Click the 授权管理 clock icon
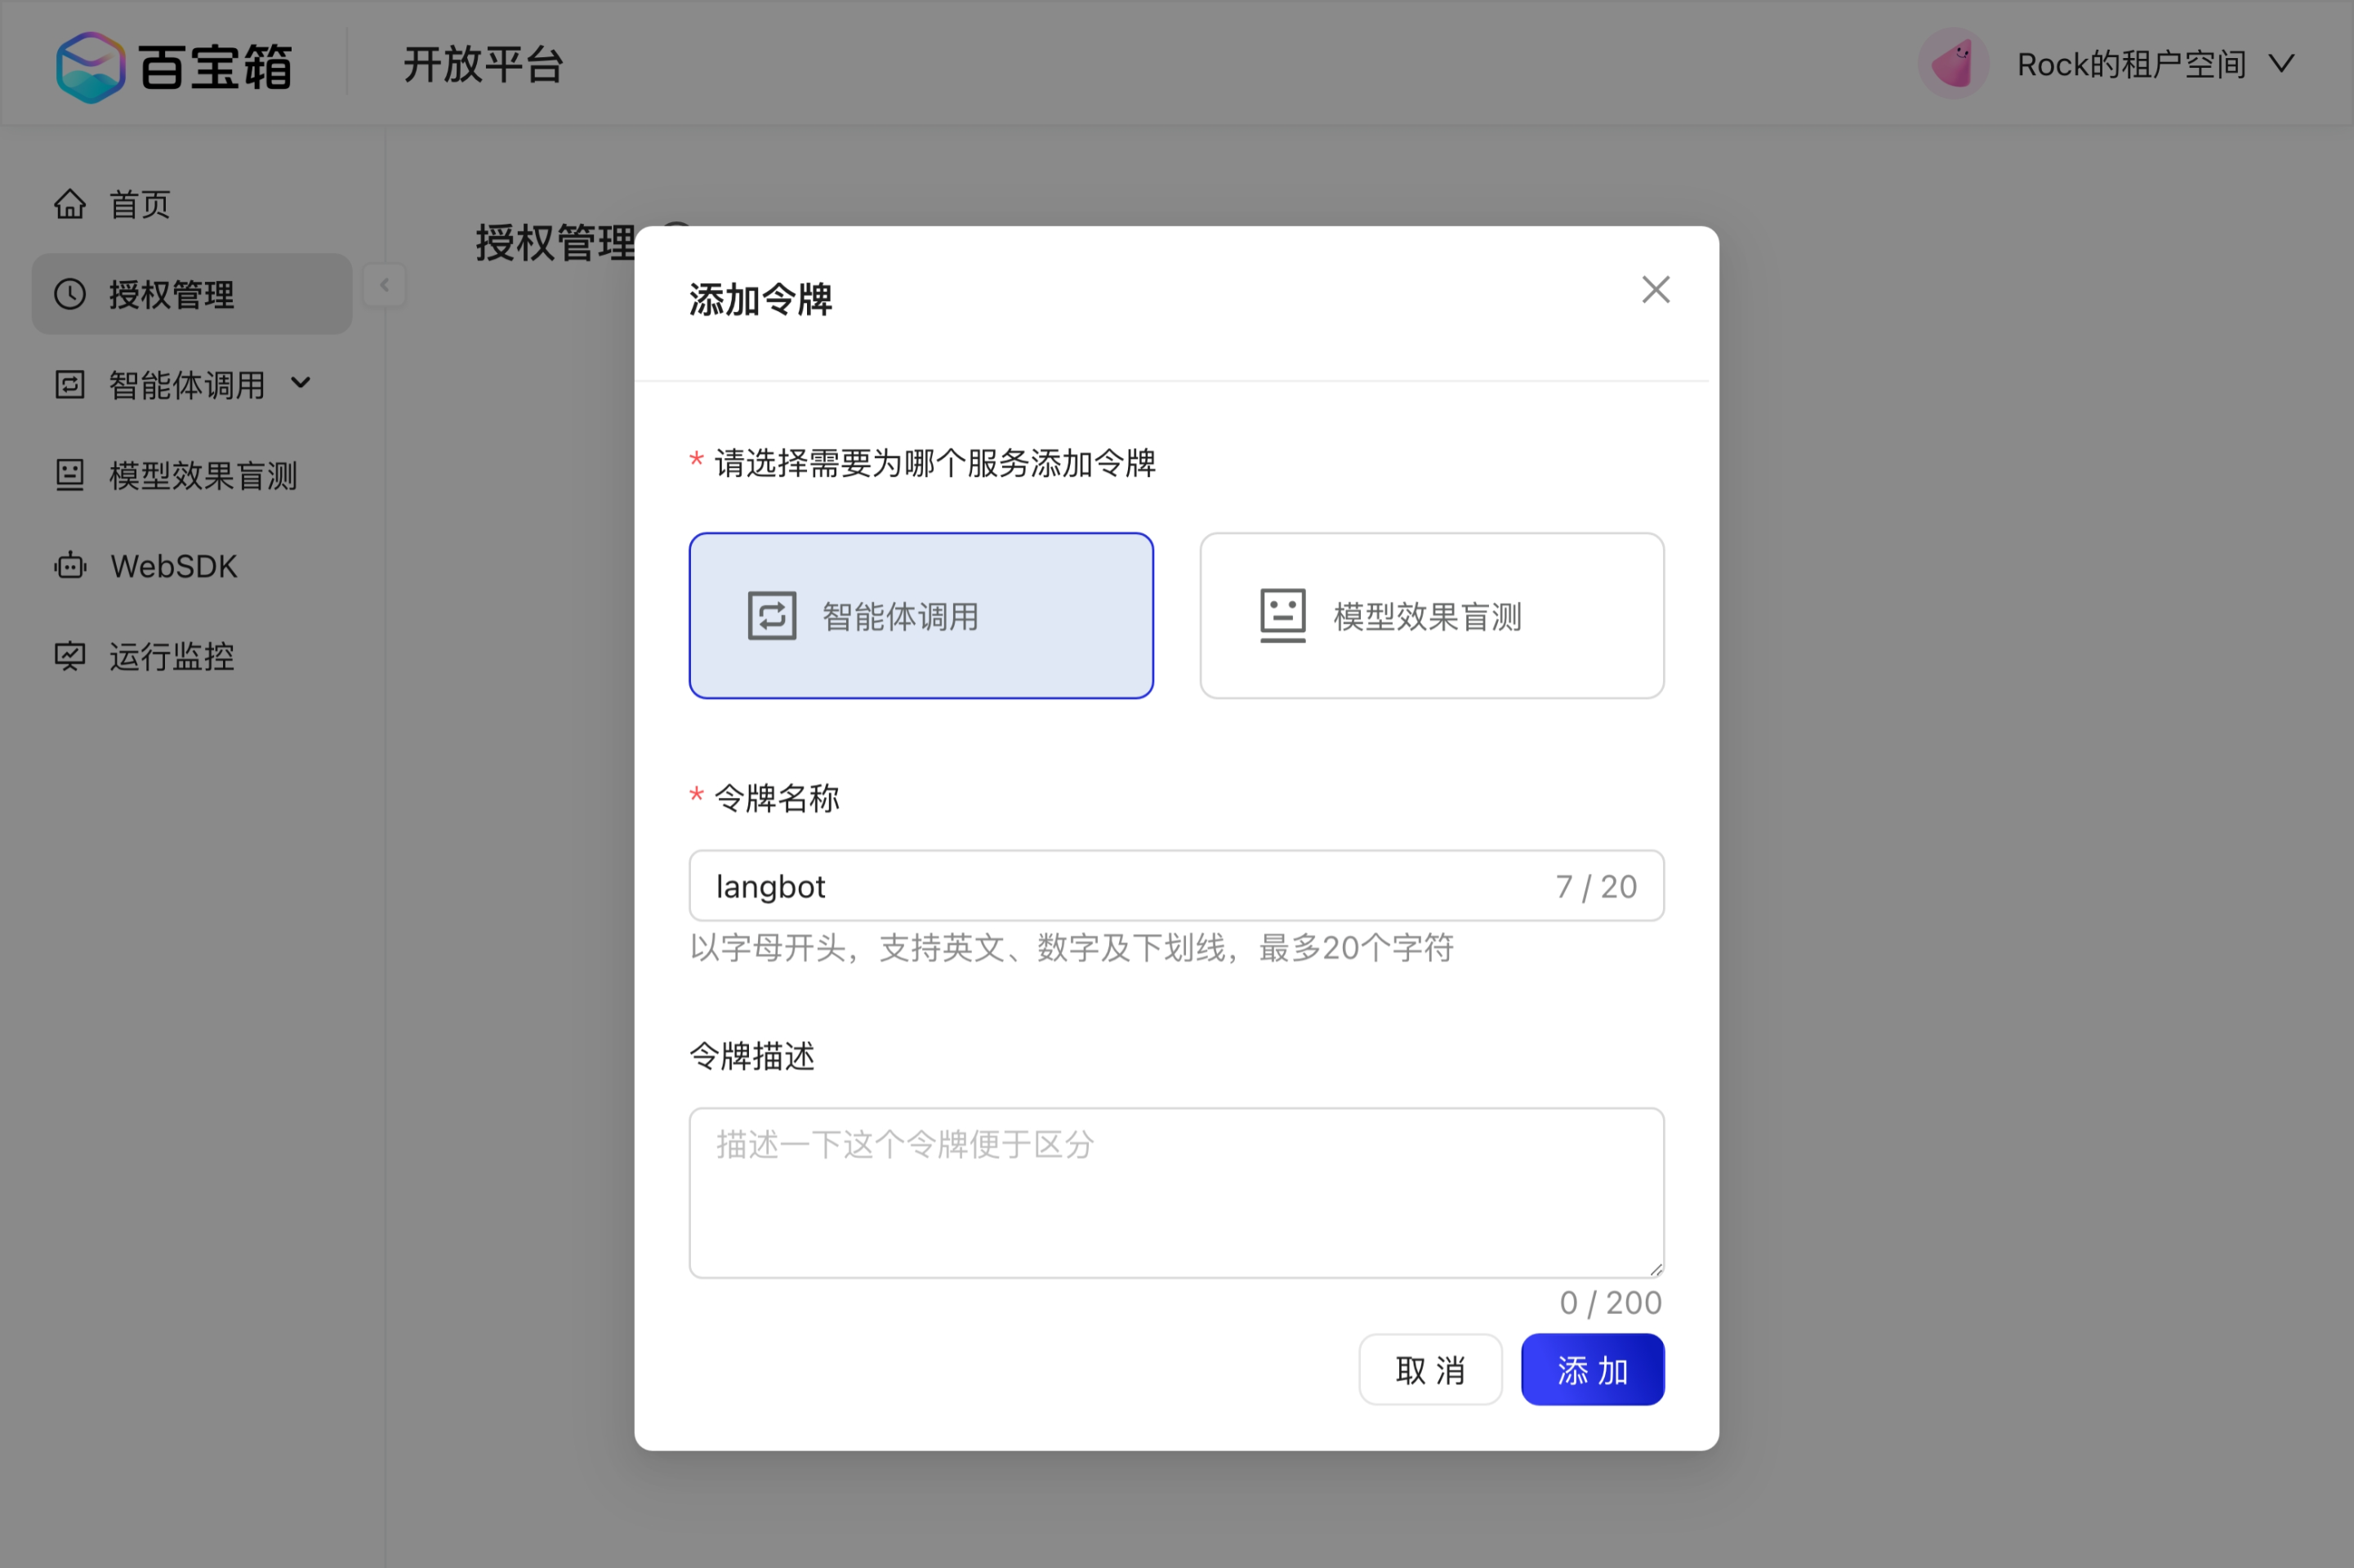 click(x=70, y=294)
